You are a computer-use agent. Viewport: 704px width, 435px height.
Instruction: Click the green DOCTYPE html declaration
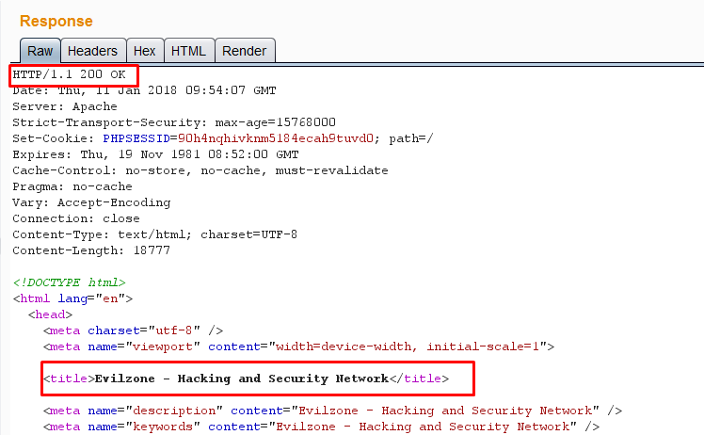(x=69, y=282)
